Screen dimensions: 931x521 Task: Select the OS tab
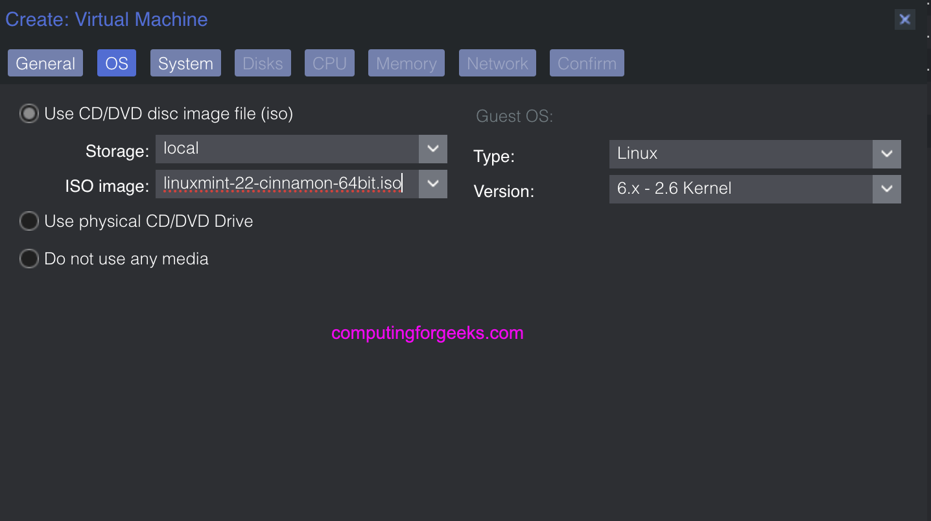click(117, 64)
